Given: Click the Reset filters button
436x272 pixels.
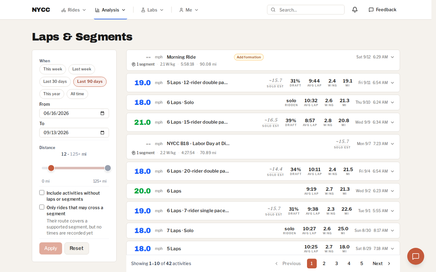Looking at the screenshot, I should tap(77, 248).
